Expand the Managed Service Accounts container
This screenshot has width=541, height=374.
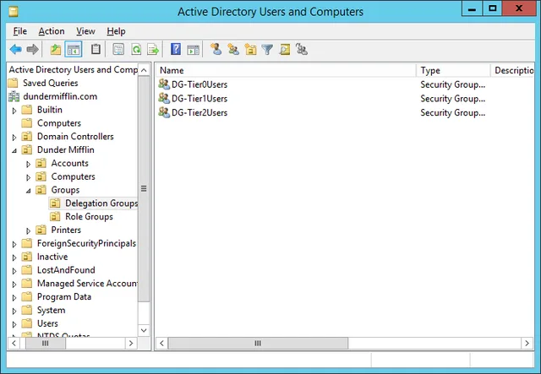coord(14,285)
